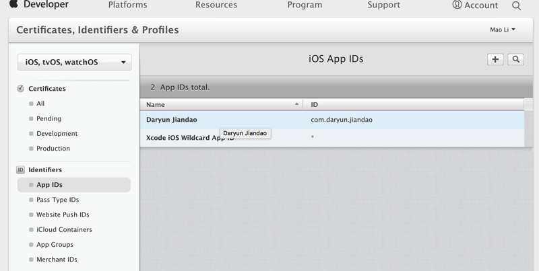Click the Identifiers ID section icon
This screenshot has width=539, height=271.
click(21, 170)
